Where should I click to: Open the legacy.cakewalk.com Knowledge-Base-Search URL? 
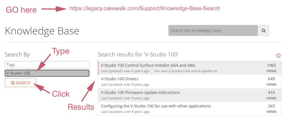(x=145, y=9)
